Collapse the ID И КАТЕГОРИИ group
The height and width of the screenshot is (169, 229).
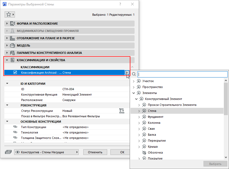(7, 84)
